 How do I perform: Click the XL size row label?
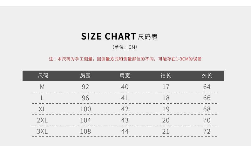(x=43, y=109)
